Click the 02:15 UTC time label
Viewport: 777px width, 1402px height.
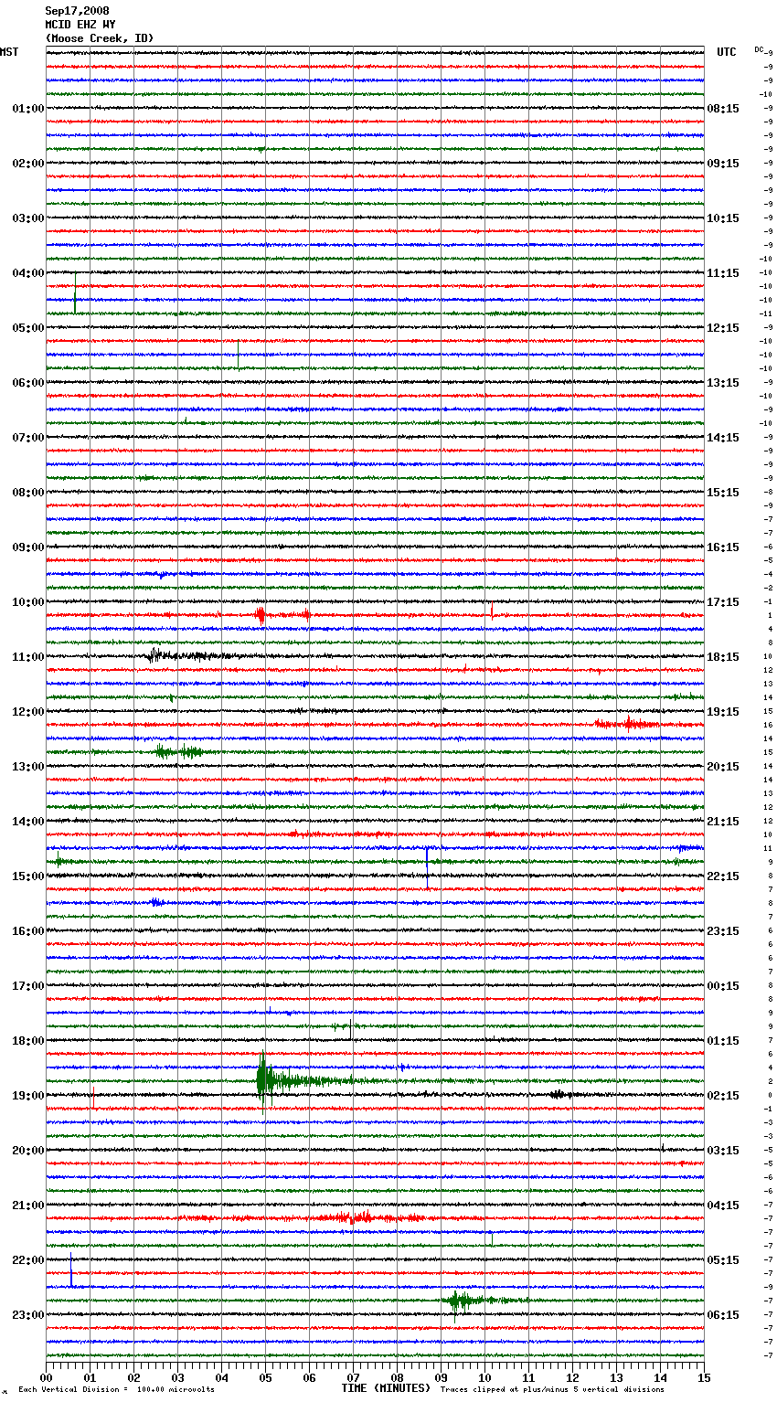point(723,1096)
